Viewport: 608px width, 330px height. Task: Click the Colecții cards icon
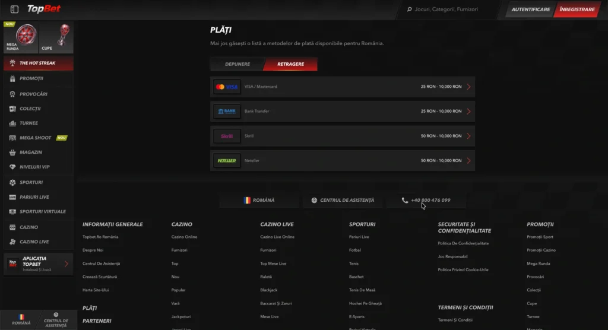pyautogui.click(x=12, y=109)
